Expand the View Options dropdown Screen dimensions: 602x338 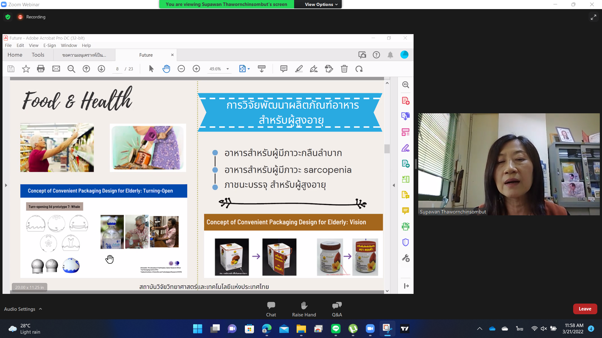[321, 4]
